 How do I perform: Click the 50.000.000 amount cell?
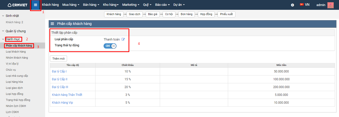tap(281, 71)
